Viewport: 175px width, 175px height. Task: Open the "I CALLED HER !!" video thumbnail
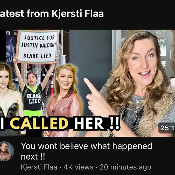tap(87, 83)
